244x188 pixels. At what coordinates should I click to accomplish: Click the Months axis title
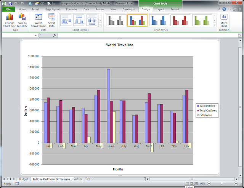tap(118, 169)
